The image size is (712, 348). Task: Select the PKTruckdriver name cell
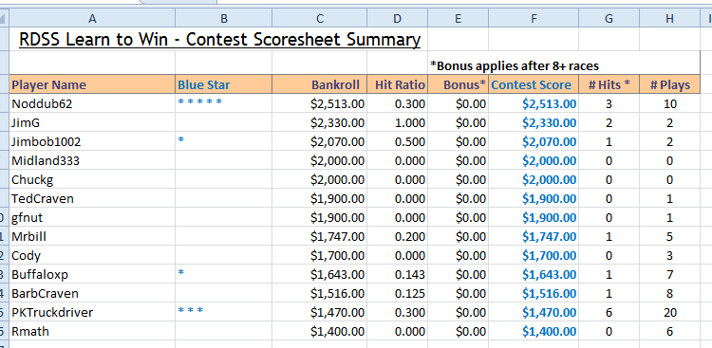pos(92,313)
